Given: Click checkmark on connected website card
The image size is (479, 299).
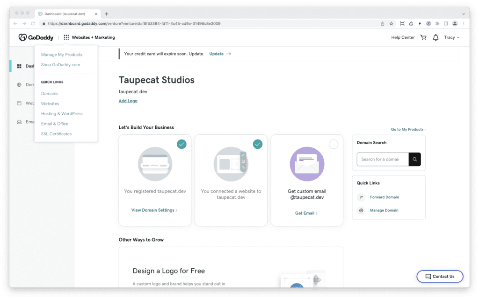Looking at the screenshot, I should [258, 144].
